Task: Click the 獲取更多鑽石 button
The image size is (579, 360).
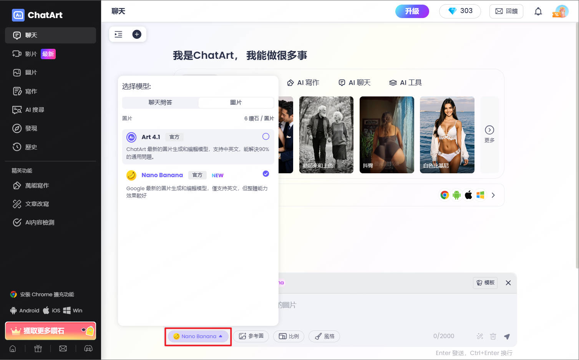Action: point(50,331)
